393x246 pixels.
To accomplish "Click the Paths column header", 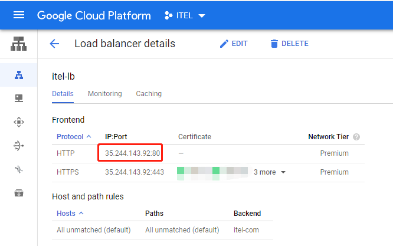I will pyautogui.click(x=154, y=214).
